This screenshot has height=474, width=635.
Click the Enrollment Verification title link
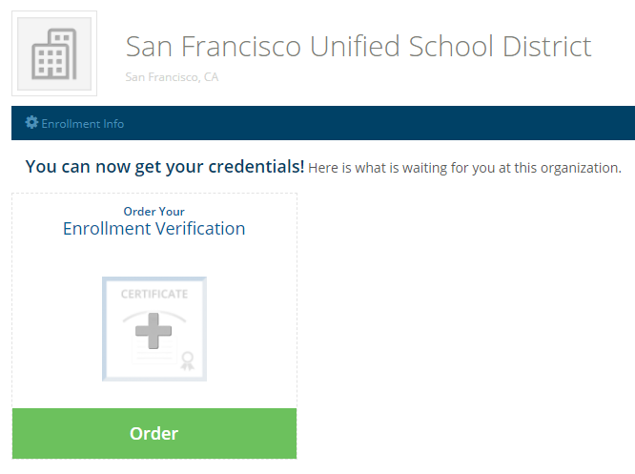(154, 229)
